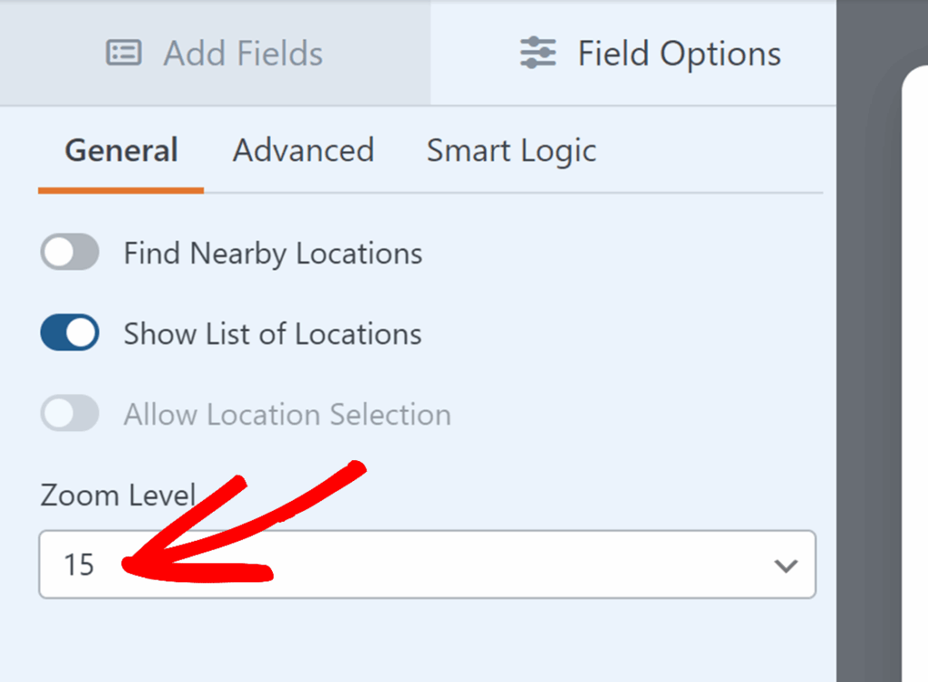The width and height of the screenshot is (928, 682).
Task: Expand the Zoom Level select box
Action: (x=426, y=565)
